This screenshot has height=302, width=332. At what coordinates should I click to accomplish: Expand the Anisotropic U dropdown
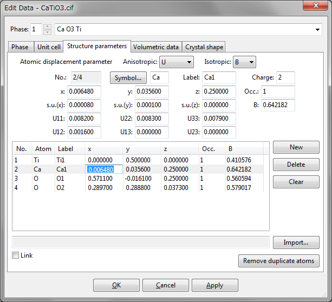tap(176, 62)
